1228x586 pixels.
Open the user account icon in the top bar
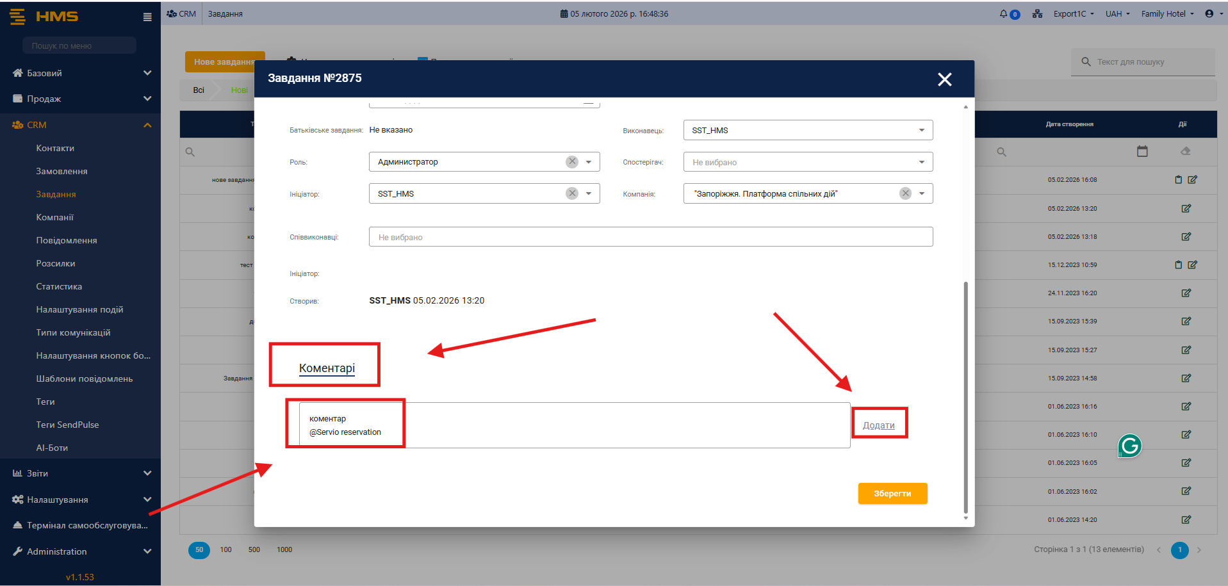[x=1209, y=13]
